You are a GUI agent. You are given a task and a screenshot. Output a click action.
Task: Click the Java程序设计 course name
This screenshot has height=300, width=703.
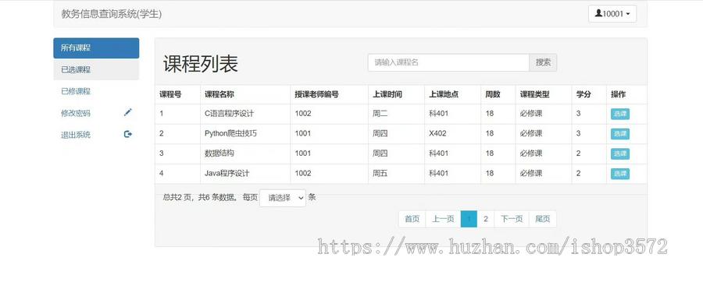227,174
